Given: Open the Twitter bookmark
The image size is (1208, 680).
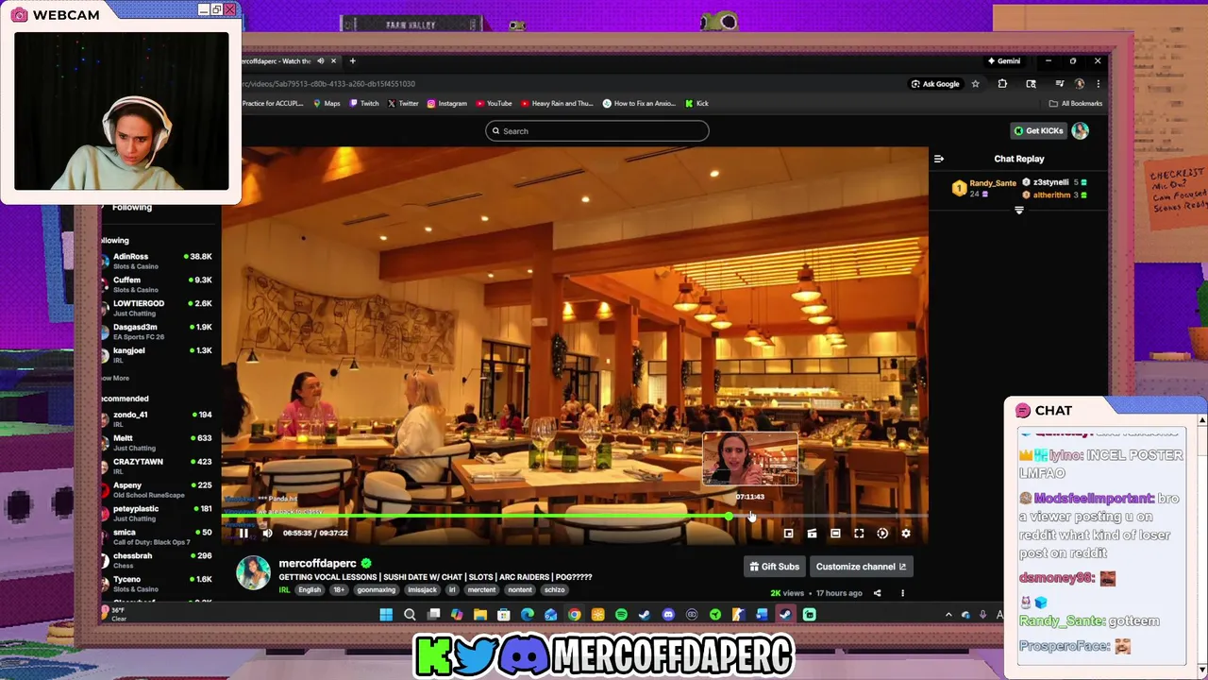Looking at the screenshot, I should tap(403, 103).
